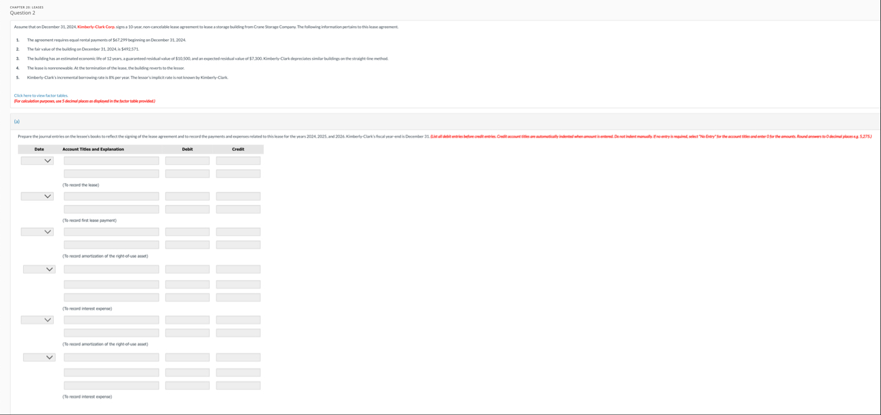Open the Date dropdown for the first lease payment entry

tap(37, 196)
